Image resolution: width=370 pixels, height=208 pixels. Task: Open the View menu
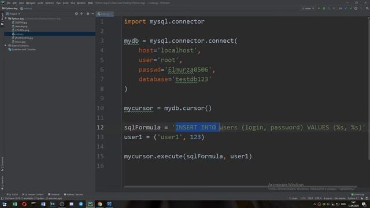[x=21, y=3]
